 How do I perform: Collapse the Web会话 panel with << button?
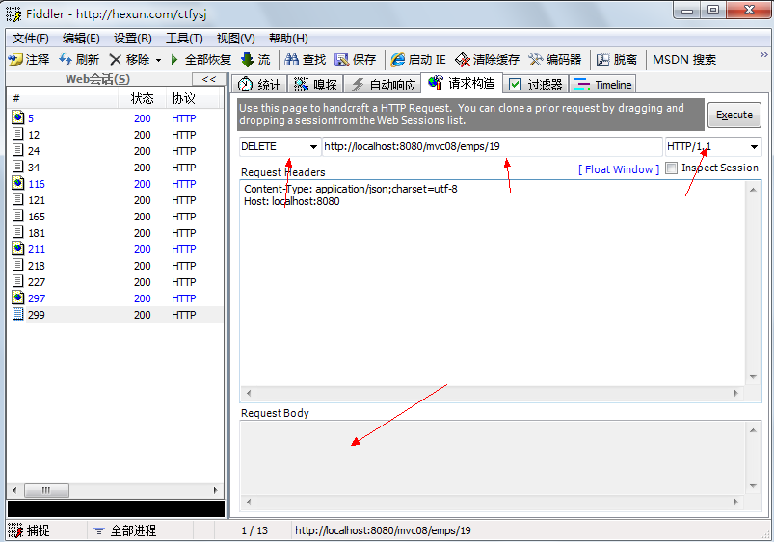[x=209, y=79]
